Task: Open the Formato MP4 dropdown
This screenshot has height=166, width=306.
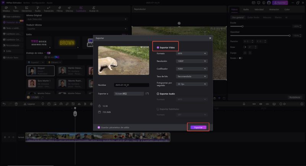Action: [192, 54]
